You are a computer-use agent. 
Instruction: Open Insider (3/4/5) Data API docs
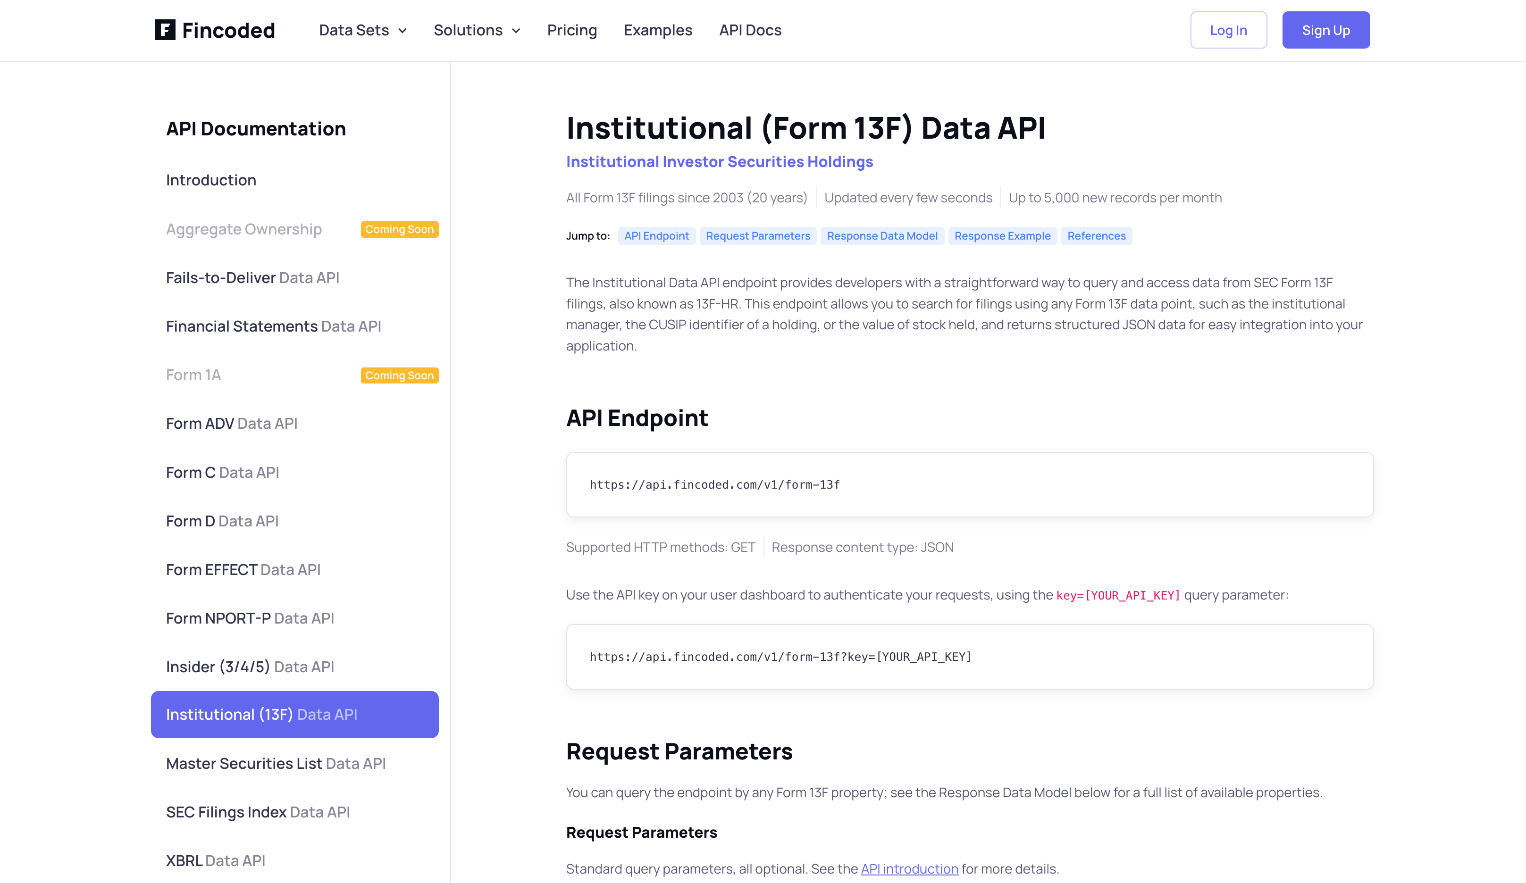tap(250, 667)
